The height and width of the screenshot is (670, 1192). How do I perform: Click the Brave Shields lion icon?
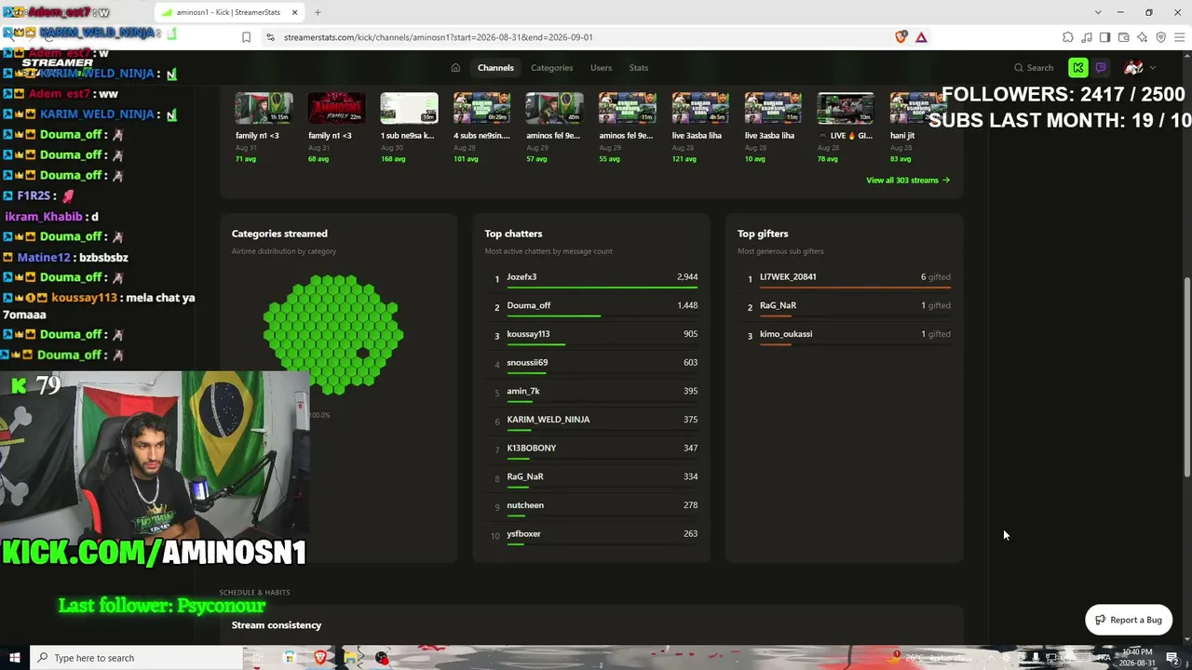pos(901,37)
